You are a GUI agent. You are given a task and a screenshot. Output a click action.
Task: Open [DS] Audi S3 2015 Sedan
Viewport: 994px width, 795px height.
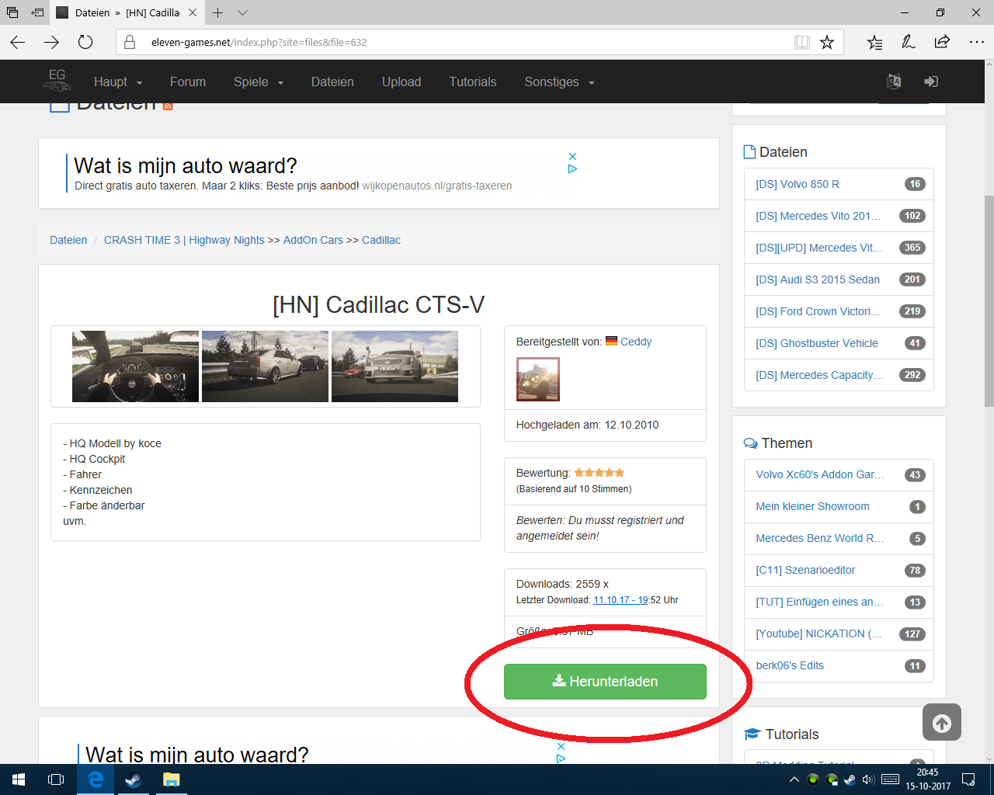818,279
